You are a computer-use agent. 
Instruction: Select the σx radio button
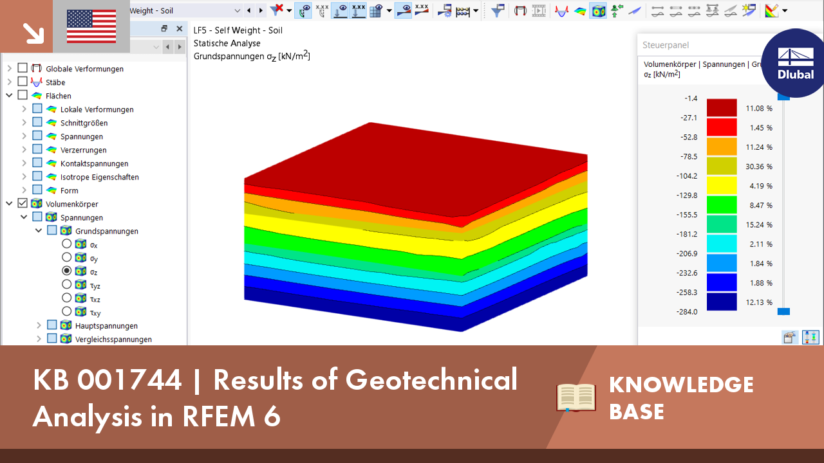point(66,244)
